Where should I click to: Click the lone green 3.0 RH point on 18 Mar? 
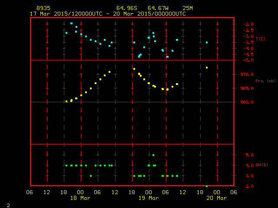pos(91,176)
